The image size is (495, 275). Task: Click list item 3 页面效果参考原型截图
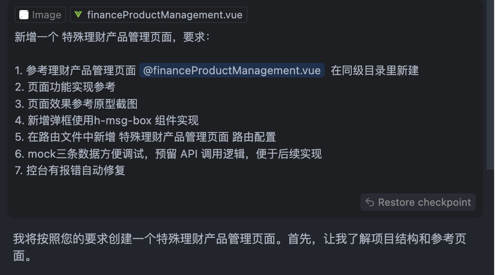click(76, 104)
